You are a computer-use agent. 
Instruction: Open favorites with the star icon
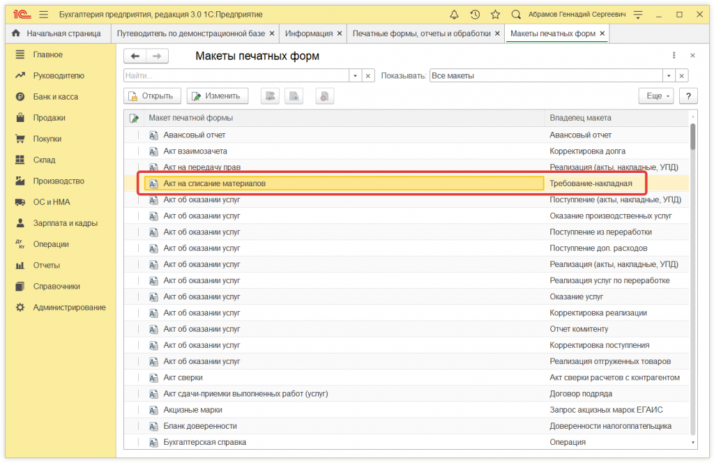[495, 14]
